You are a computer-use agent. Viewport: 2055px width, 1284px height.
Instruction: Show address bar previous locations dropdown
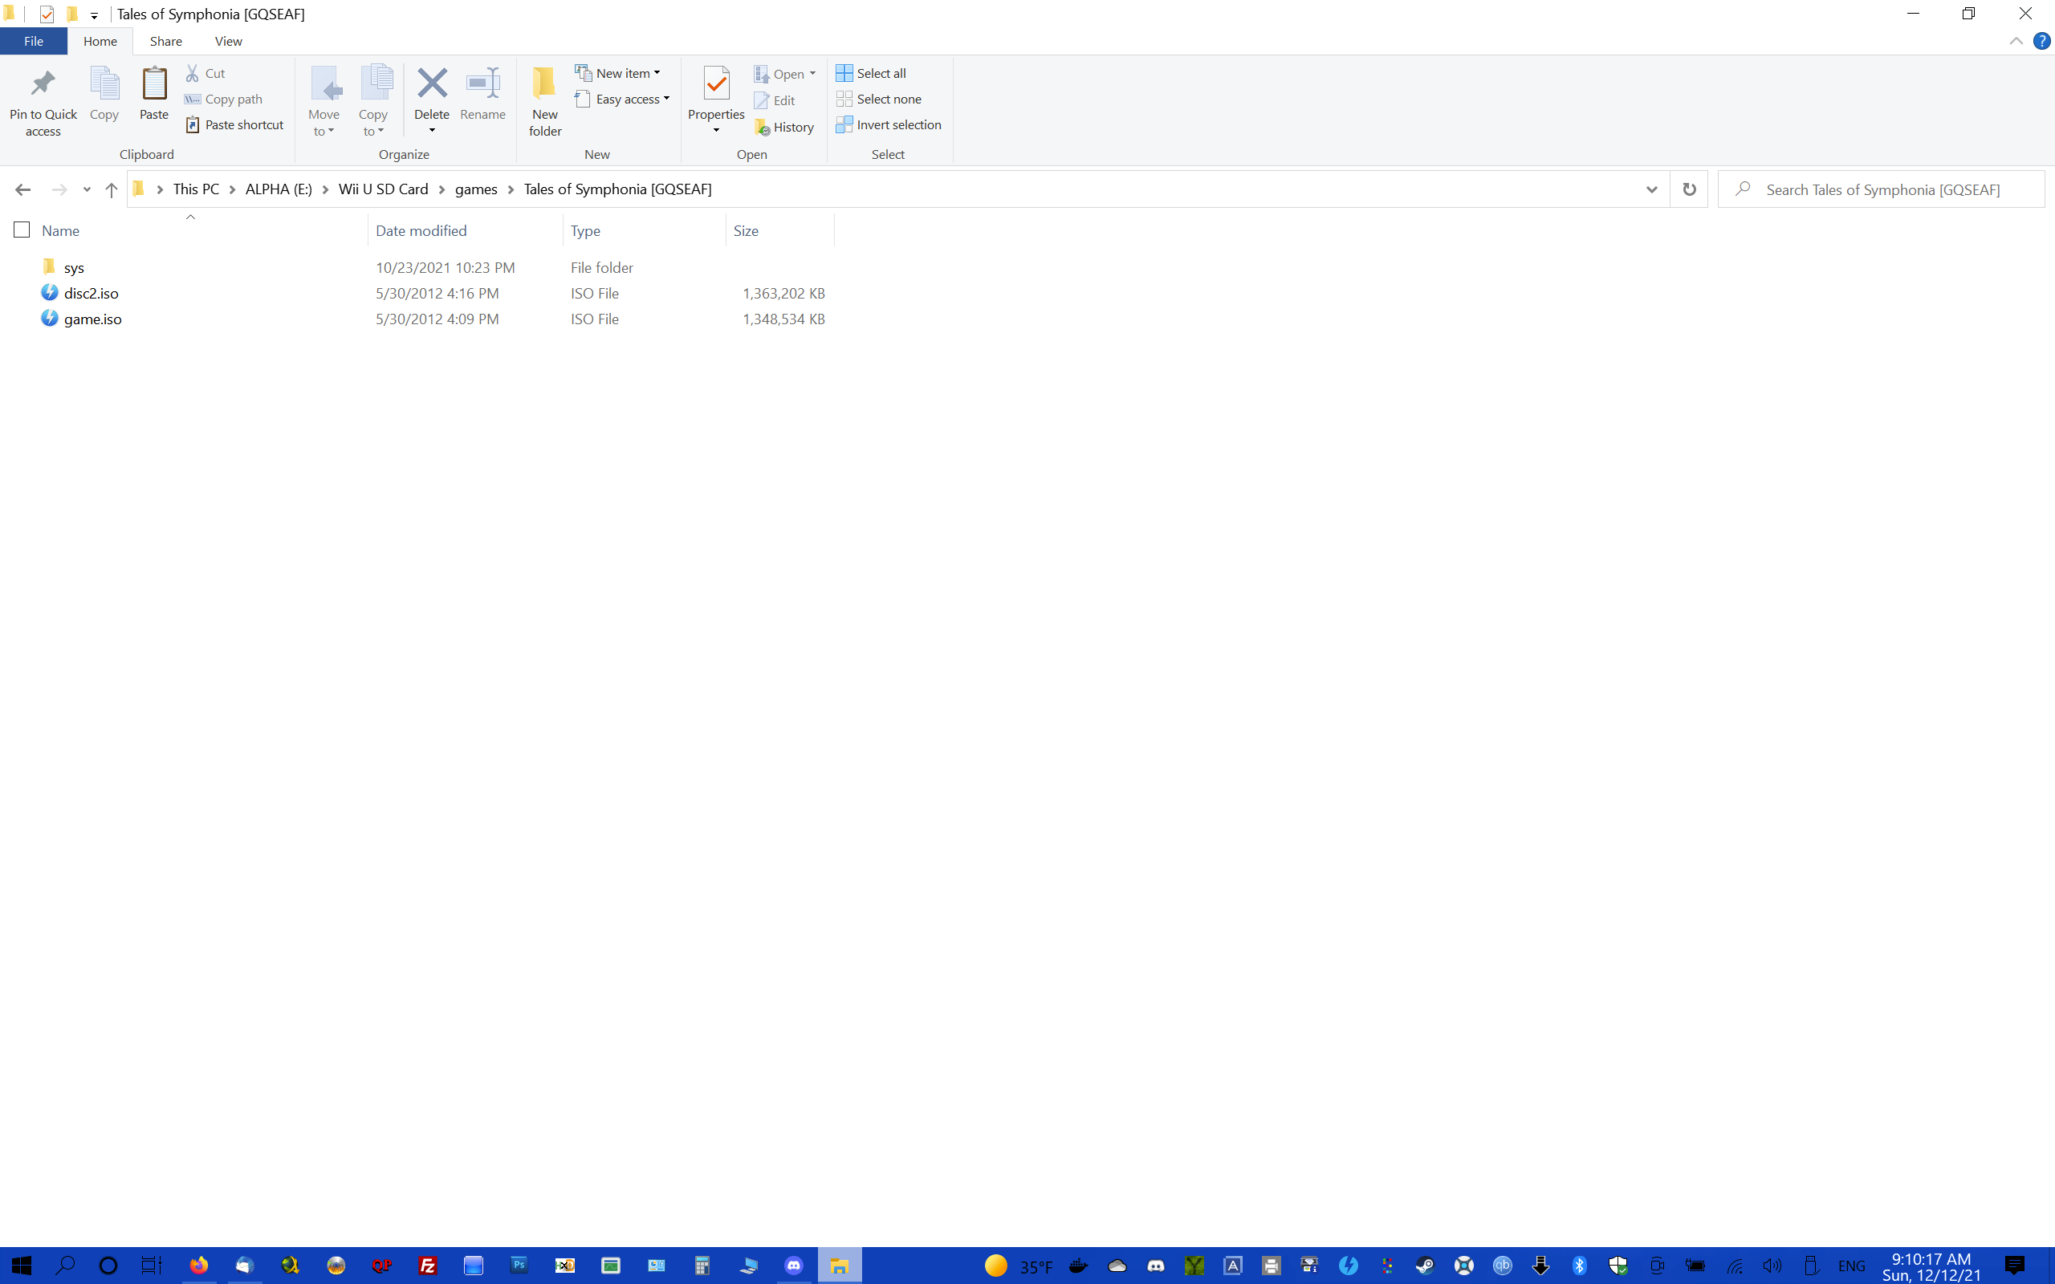point(1652,189)
